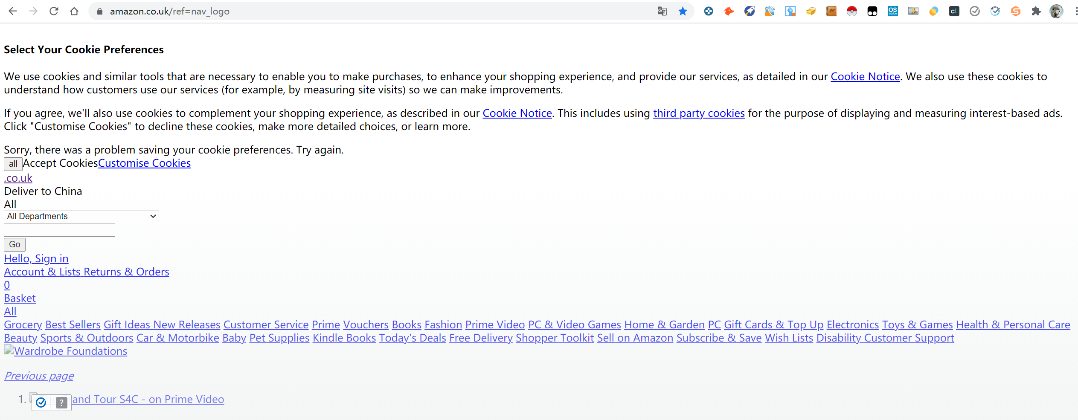The width and height of the screenshot is (1078, 420).
Task: Follow the third party cookies link
Action: (x=699, y=113)
